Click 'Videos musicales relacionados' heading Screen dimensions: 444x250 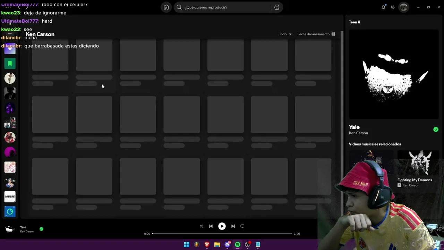pyautogui.click(x=375, y=144)
